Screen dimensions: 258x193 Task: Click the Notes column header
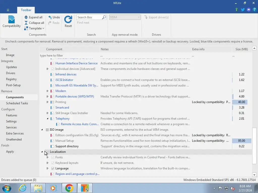145,49
